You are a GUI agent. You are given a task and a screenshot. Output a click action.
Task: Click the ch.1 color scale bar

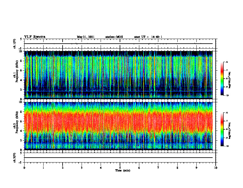222,79
